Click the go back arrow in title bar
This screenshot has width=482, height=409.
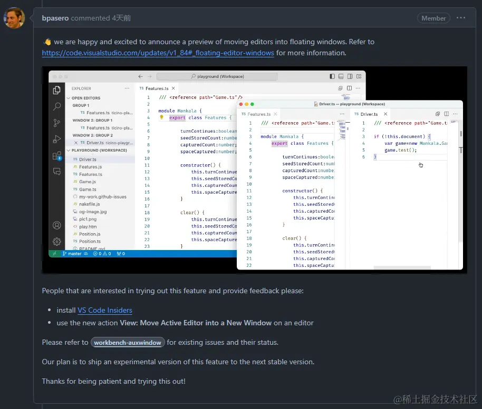pyautogui.click(x=140, y=76)
